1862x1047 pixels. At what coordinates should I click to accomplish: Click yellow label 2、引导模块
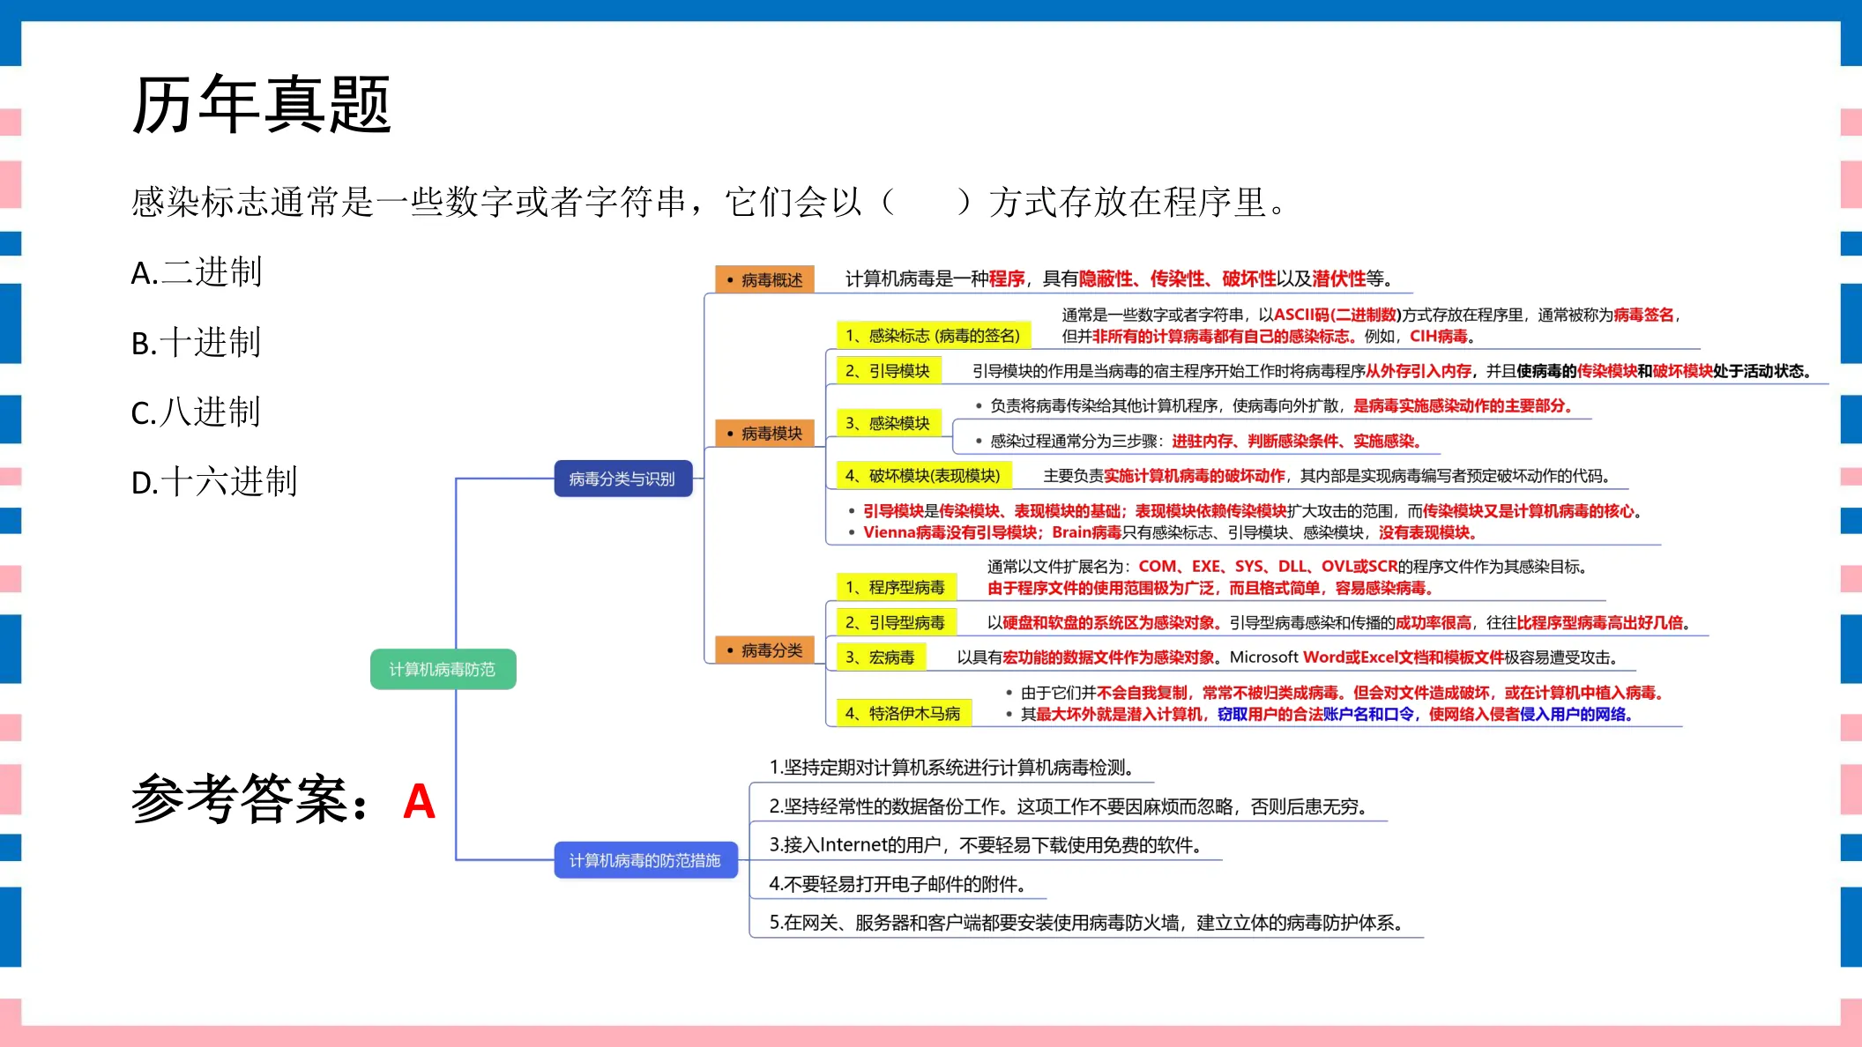[888, 371]
